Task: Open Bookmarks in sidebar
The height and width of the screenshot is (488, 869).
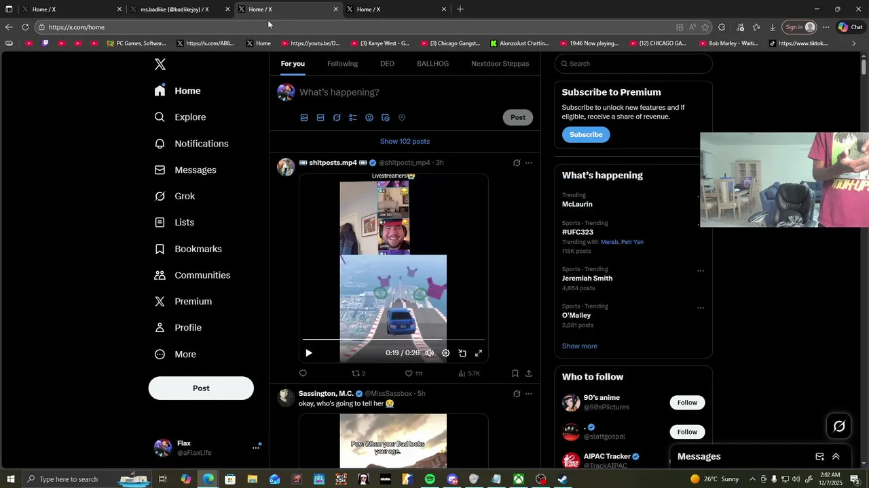Action: coord(189,249)
